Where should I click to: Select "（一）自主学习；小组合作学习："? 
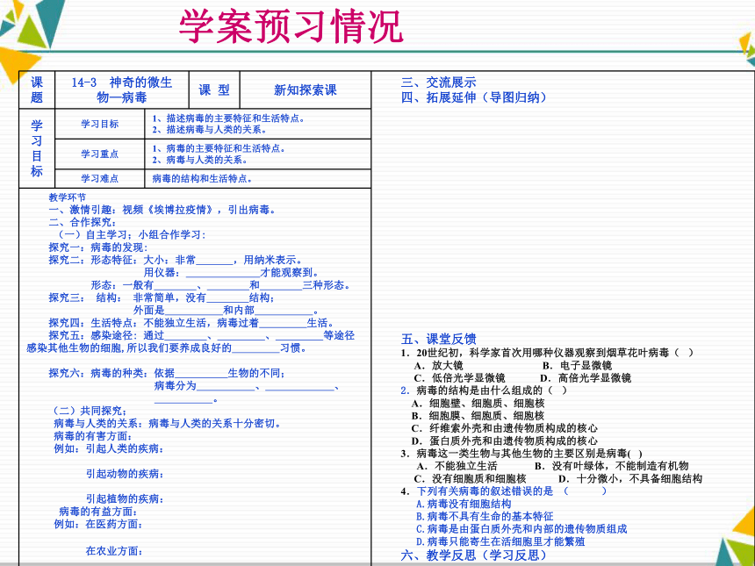(132, 235)
